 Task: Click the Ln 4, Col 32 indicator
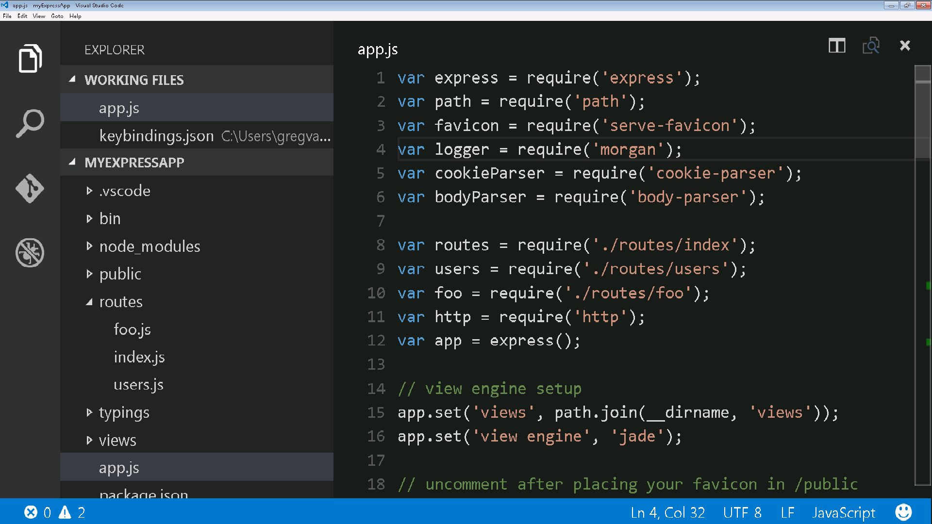(667, 512)
